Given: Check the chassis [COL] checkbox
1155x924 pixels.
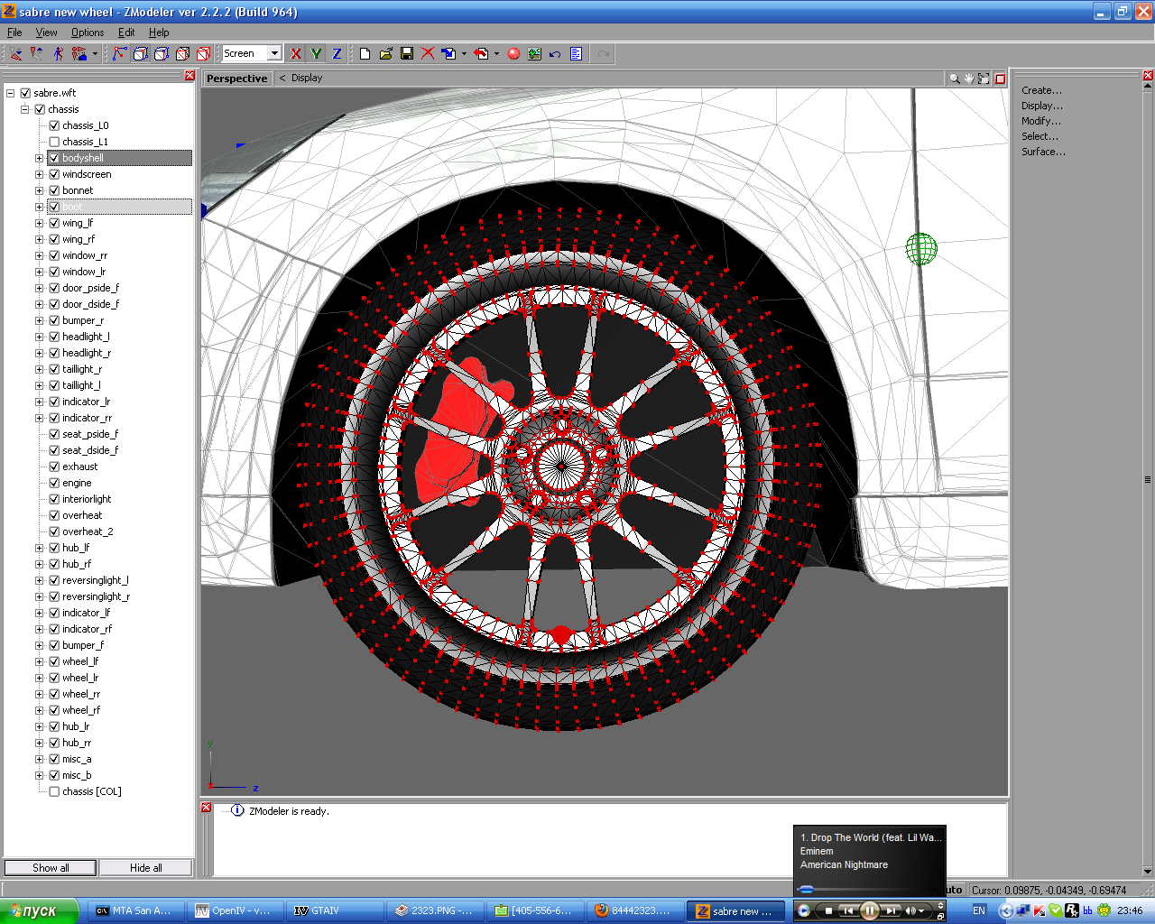Looking at the screenshot, I should (x=54, y=791).
